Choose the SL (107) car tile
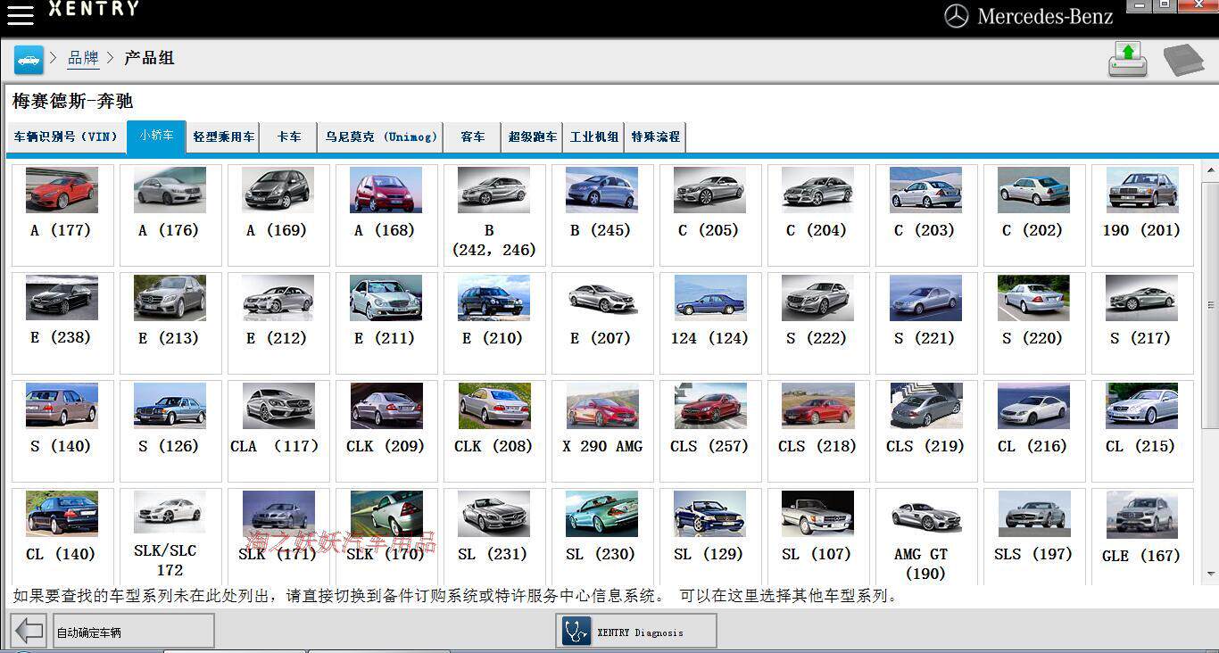Image resolution: width=1219 pixels, height=653 pixels. click(x=818, y=536)
